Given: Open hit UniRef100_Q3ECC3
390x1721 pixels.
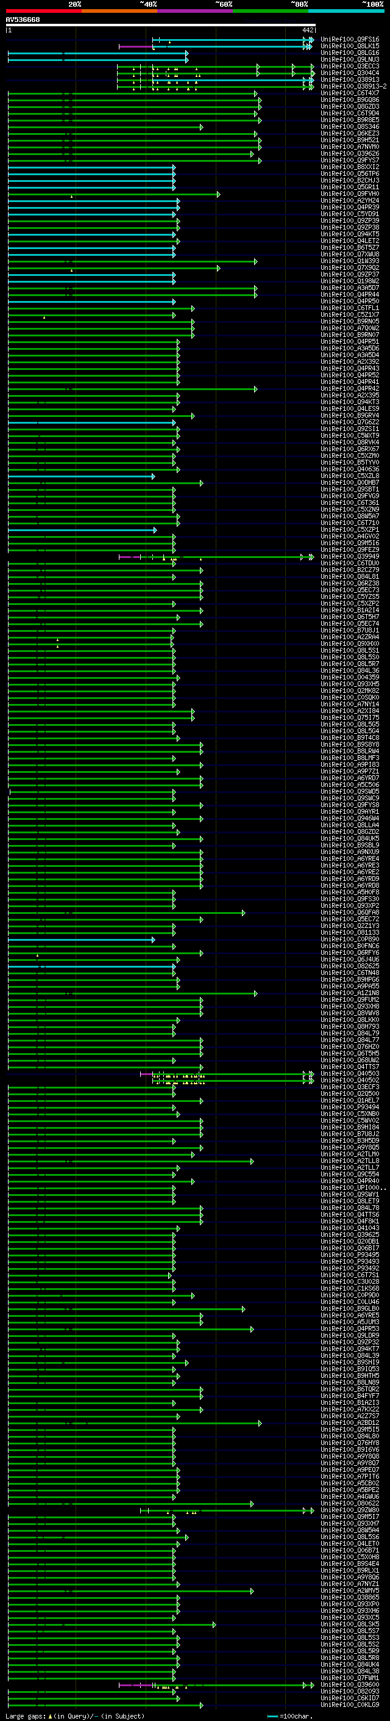Looking at the screenshot, I should pyautogui.click(x=350, y=66).
